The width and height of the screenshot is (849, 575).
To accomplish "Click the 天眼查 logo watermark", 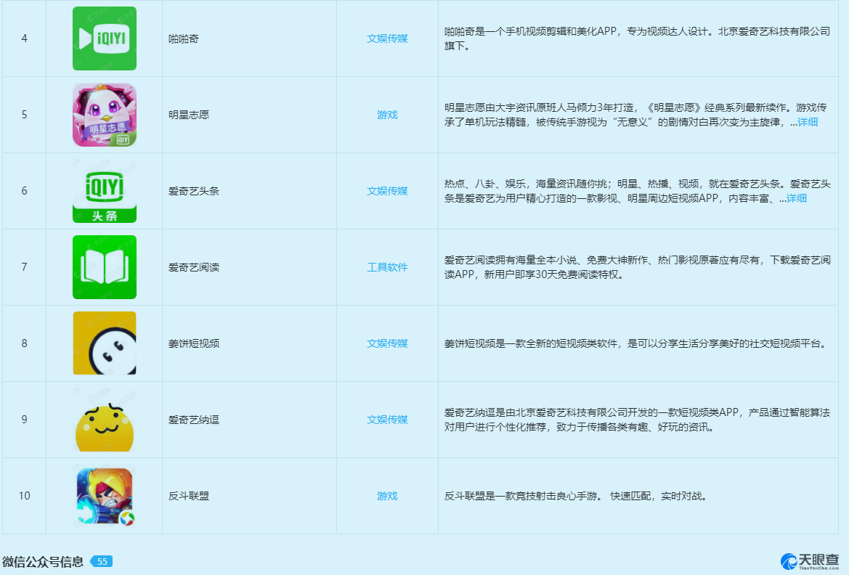I will 810,561.
